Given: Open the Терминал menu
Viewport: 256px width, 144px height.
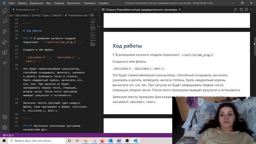Looking at the screenshot, I should pyautogui.click(x=90, y=3).
